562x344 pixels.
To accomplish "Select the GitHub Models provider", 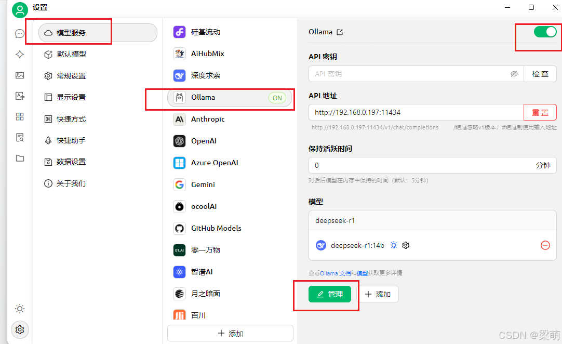I will tap(230, 229).
